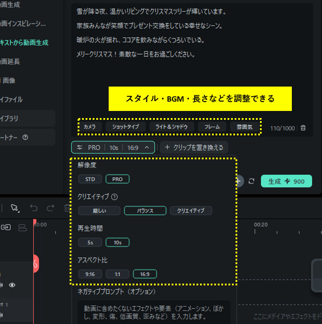Choose 9:16 aspect ratio
The image size is (322, 324).
pos(90,274)
